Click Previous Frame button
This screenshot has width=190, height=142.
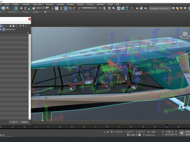coord(166,132)
